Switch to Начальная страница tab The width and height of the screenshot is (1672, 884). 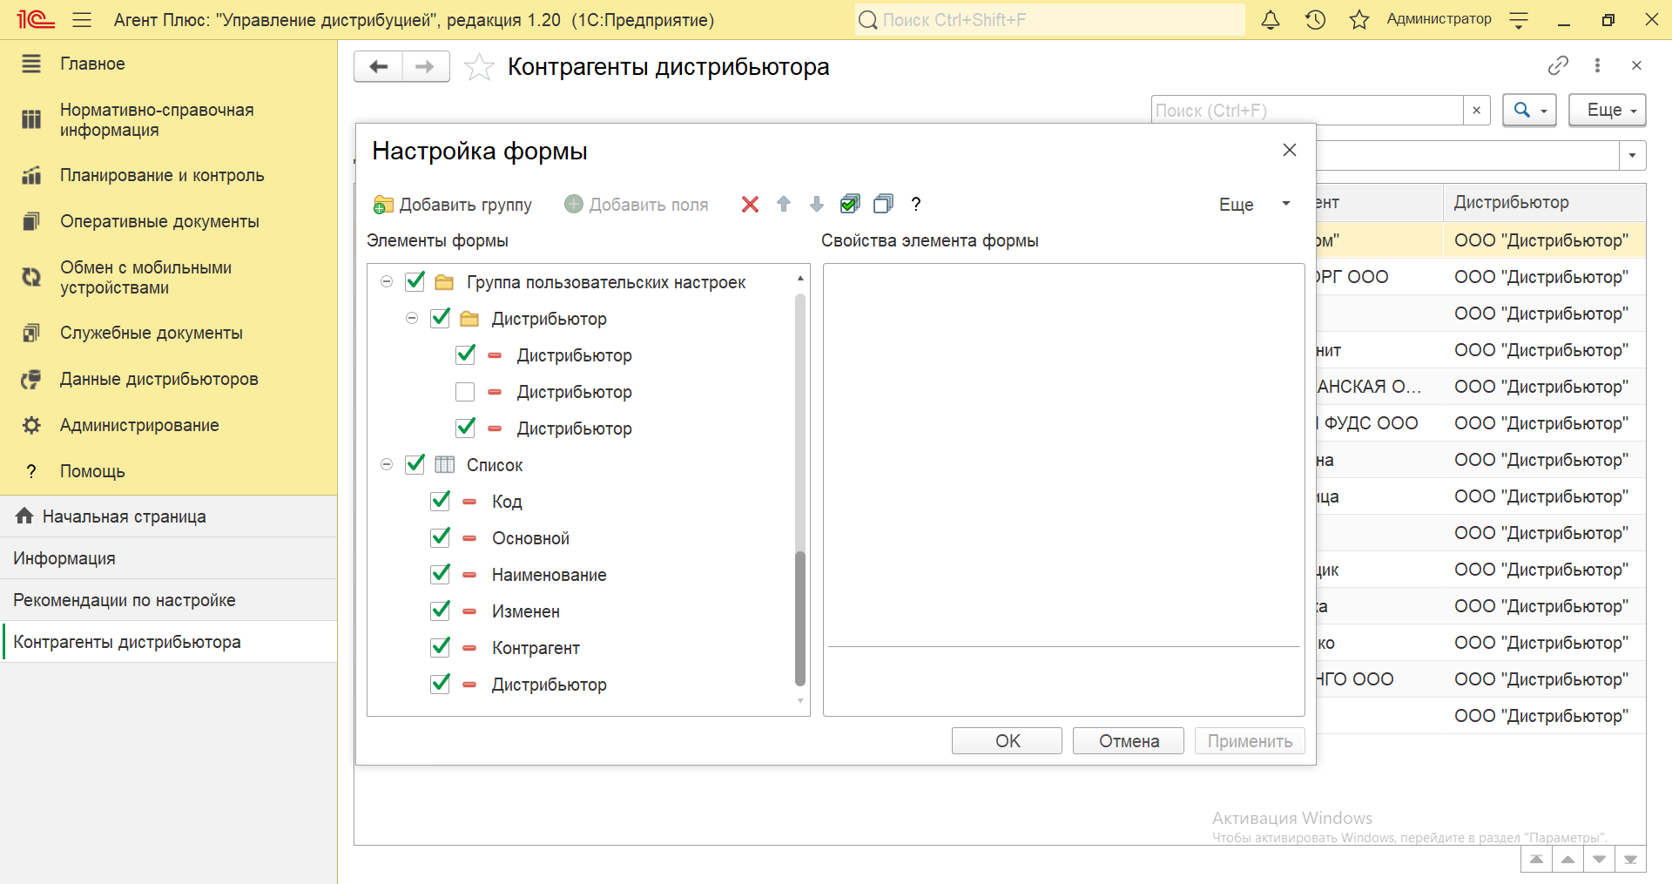[168, 516]
